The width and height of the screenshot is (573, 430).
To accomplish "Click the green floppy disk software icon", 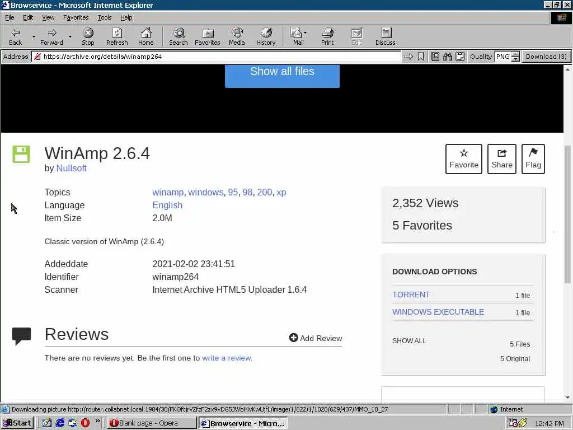I will (x=21, y=154).
